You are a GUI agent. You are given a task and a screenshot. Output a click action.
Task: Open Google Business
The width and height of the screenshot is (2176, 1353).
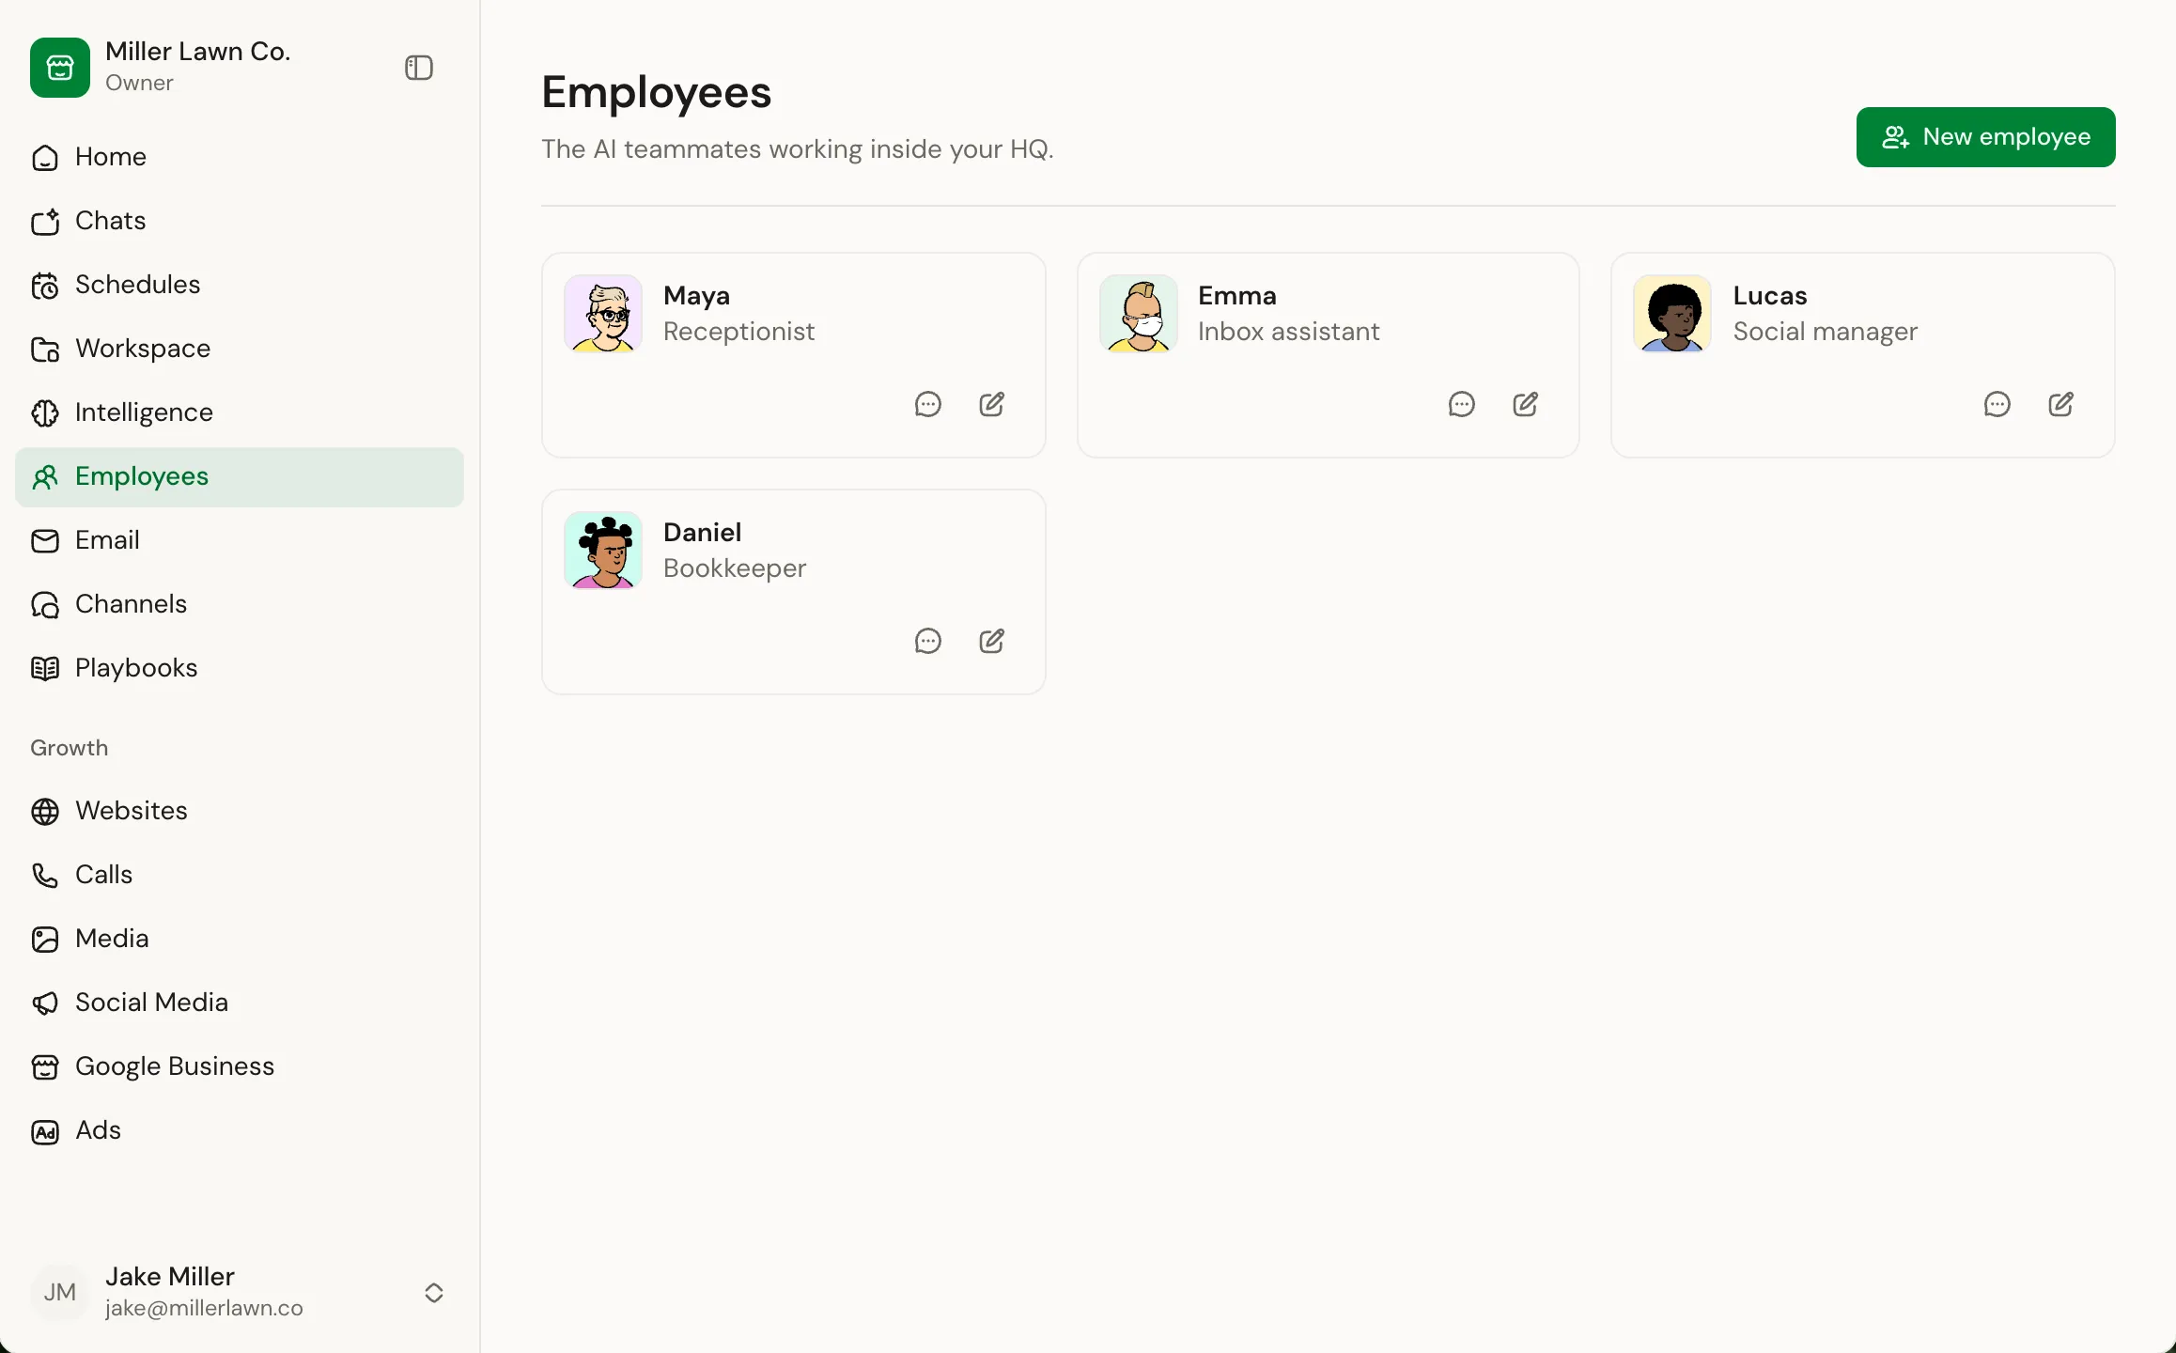[x=240, y=1066]
